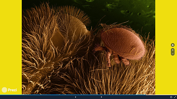Go to the previous Prezi slide
The image size is (177, 99).
tap(76, 97)
